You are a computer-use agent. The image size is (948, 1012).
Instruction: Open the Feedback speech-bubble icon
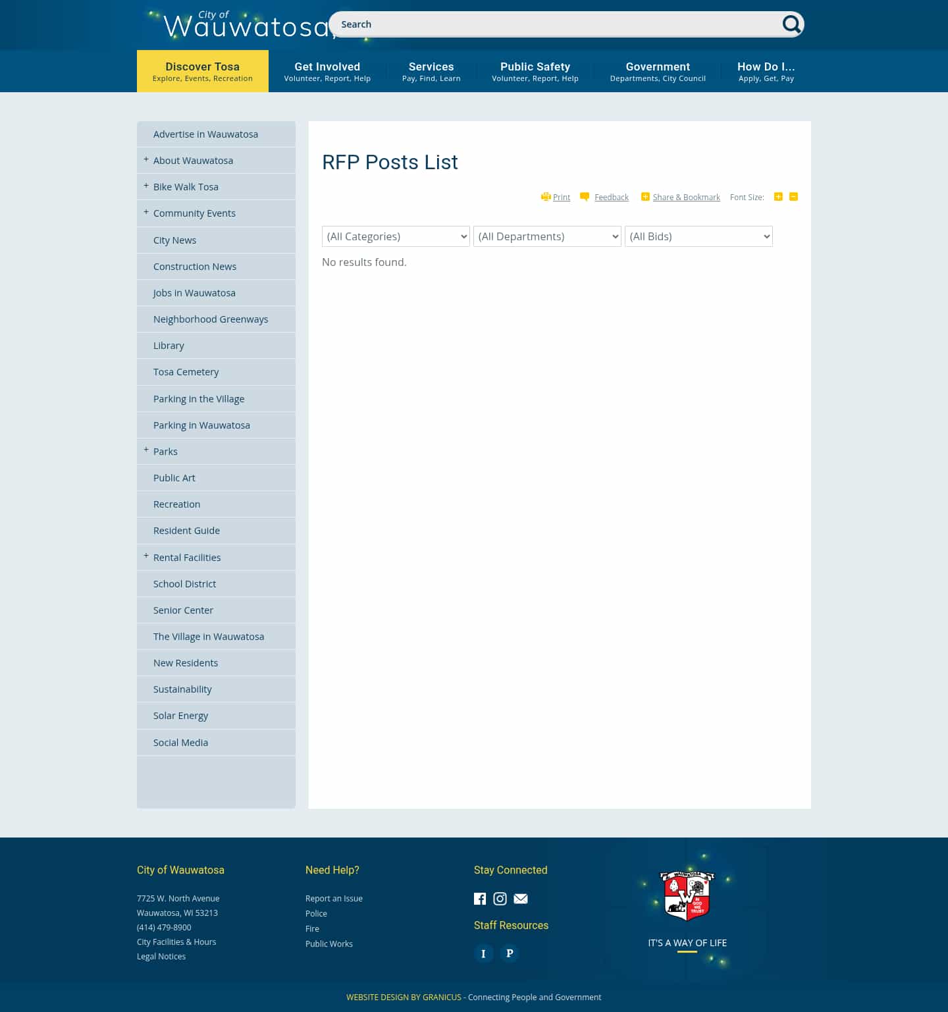point(585,196)
